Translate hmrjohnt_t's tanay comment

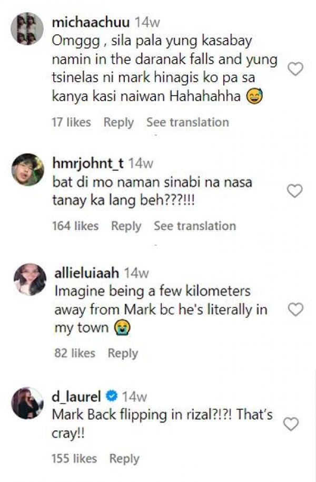(195, 226)
